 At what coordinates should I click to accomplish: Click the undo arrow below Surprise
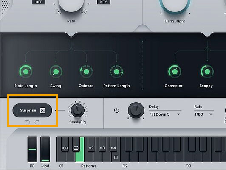tap(28, 122)
